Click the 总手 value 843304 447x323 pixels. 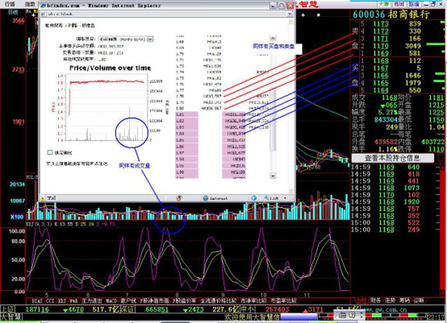[386, 119]
